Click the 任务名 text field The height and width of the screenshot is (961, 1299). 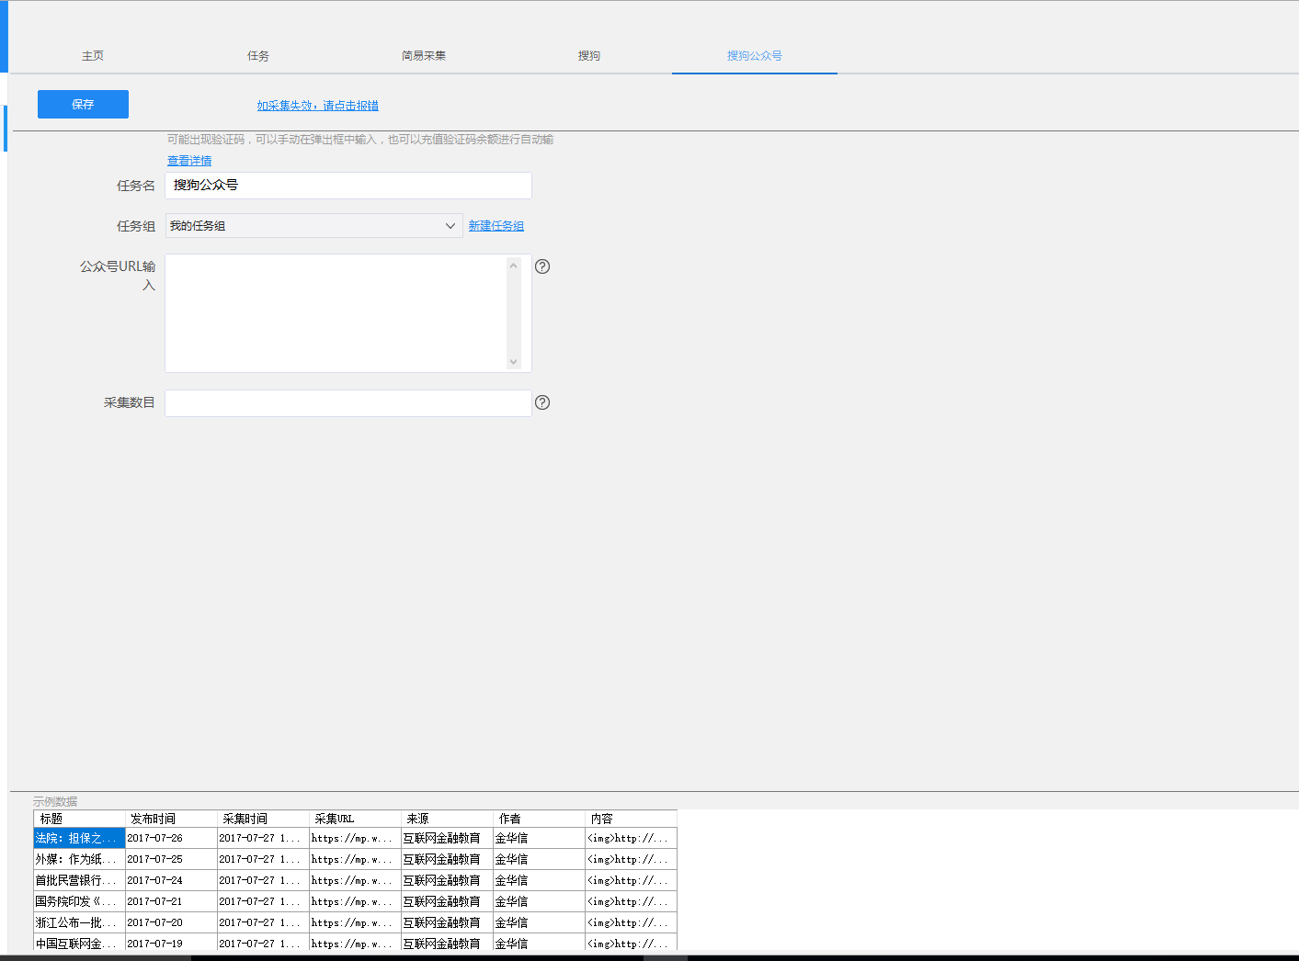click(x=348, y=186)
